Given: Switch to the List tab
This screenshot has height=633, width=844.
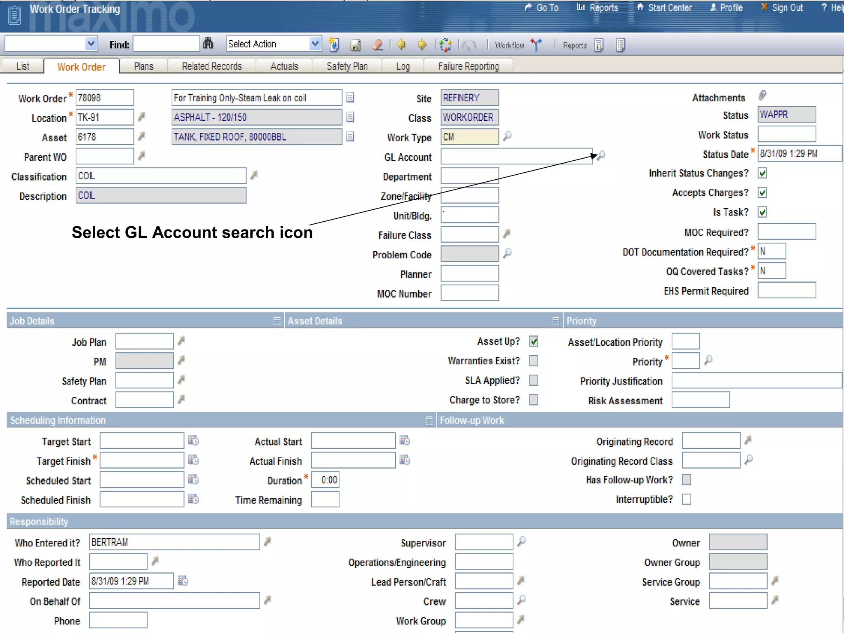Looking at the screenshot, I should point(23,66).
